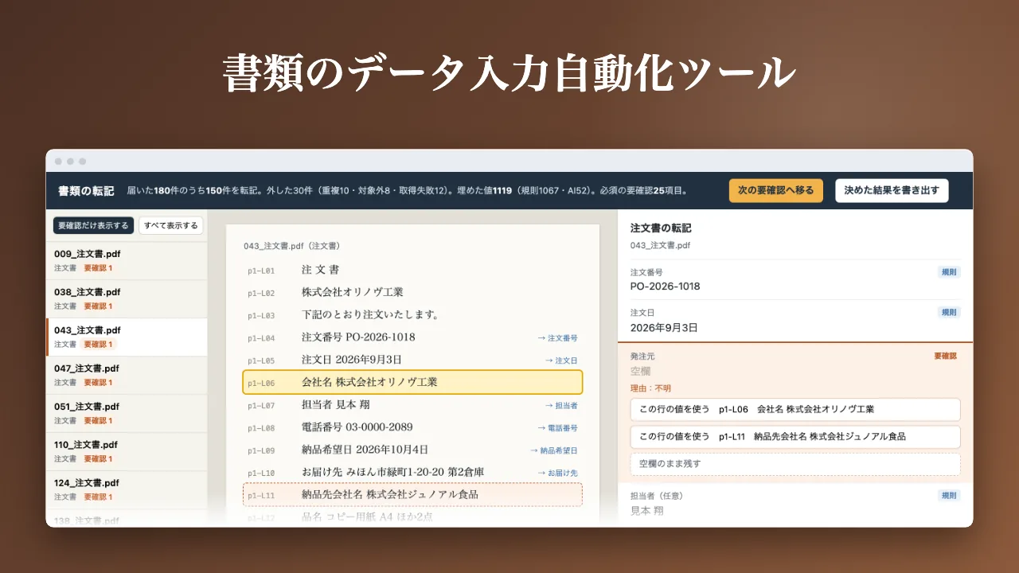Select line p1-L11 納品先会社名 株式会社ジュノアル食品

(412, 495)
